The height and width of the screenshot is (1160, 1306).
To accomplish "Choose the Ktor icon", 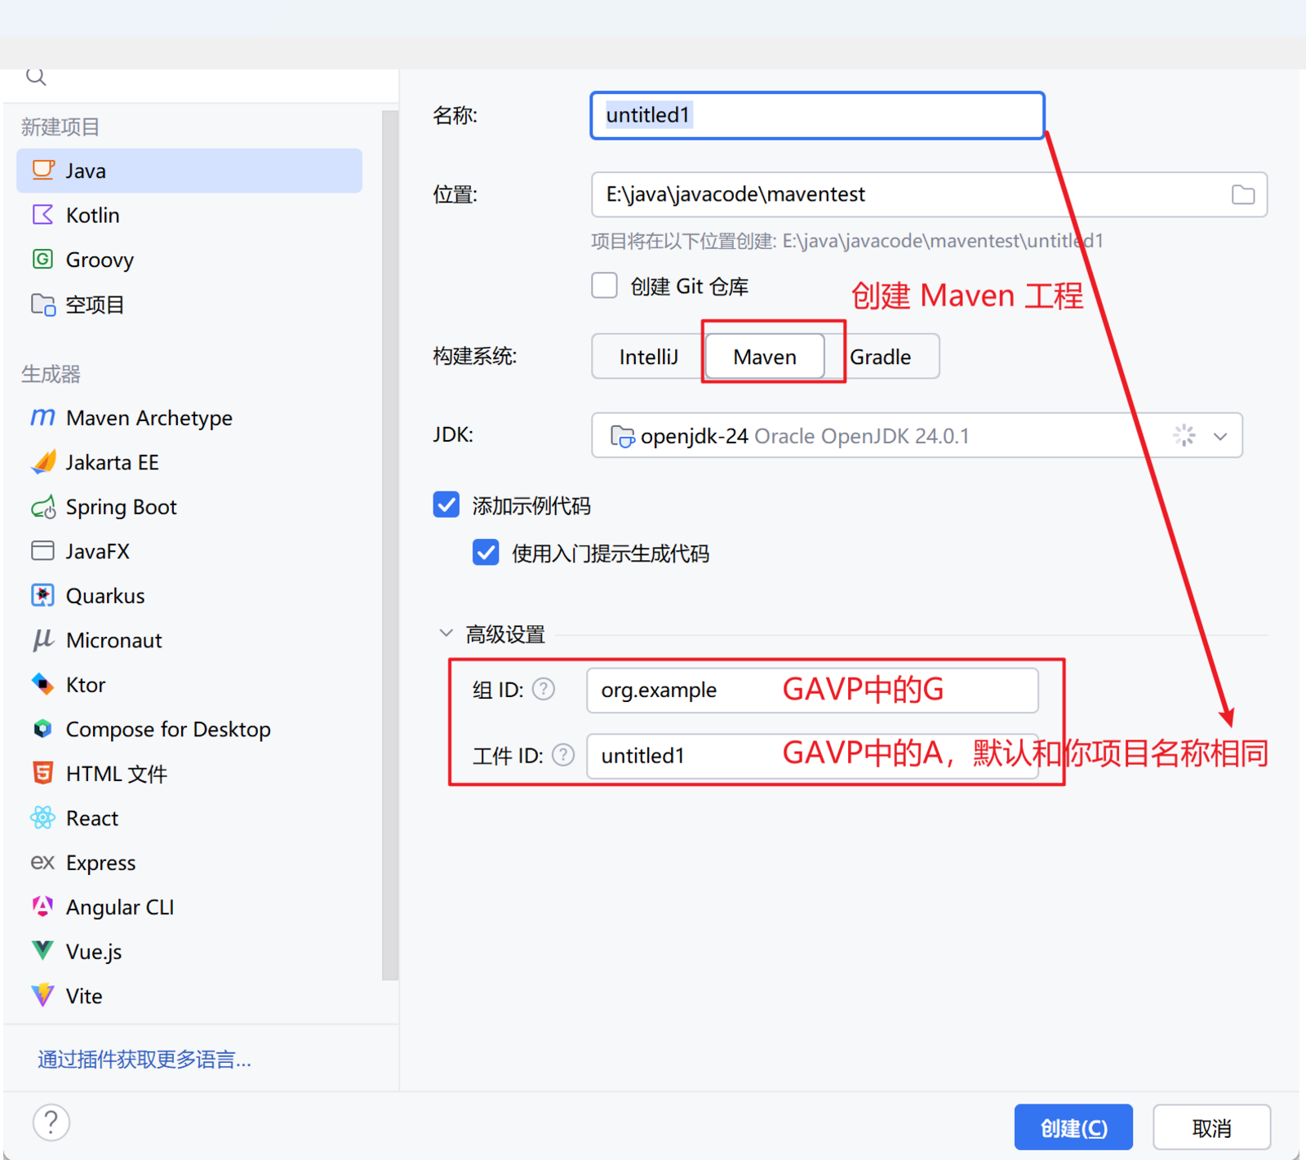I will point(43,684).
